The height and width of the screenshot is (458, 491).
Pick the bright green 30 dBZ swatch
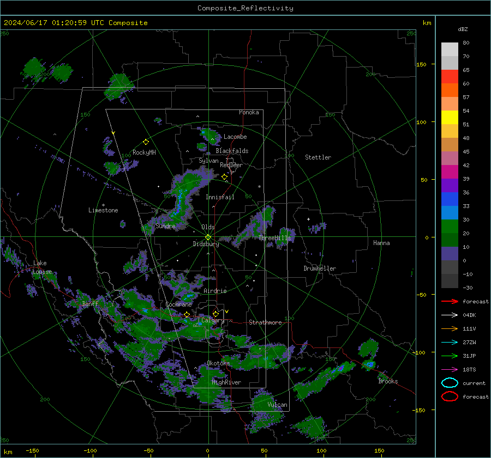(450, 227)
